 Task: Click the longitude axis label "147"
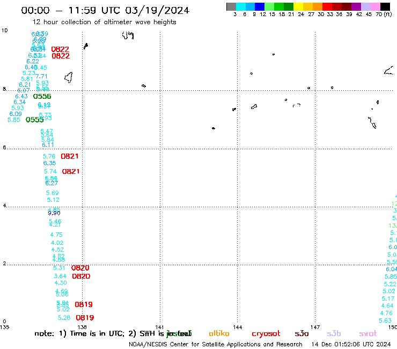click(x=315, y=328)
